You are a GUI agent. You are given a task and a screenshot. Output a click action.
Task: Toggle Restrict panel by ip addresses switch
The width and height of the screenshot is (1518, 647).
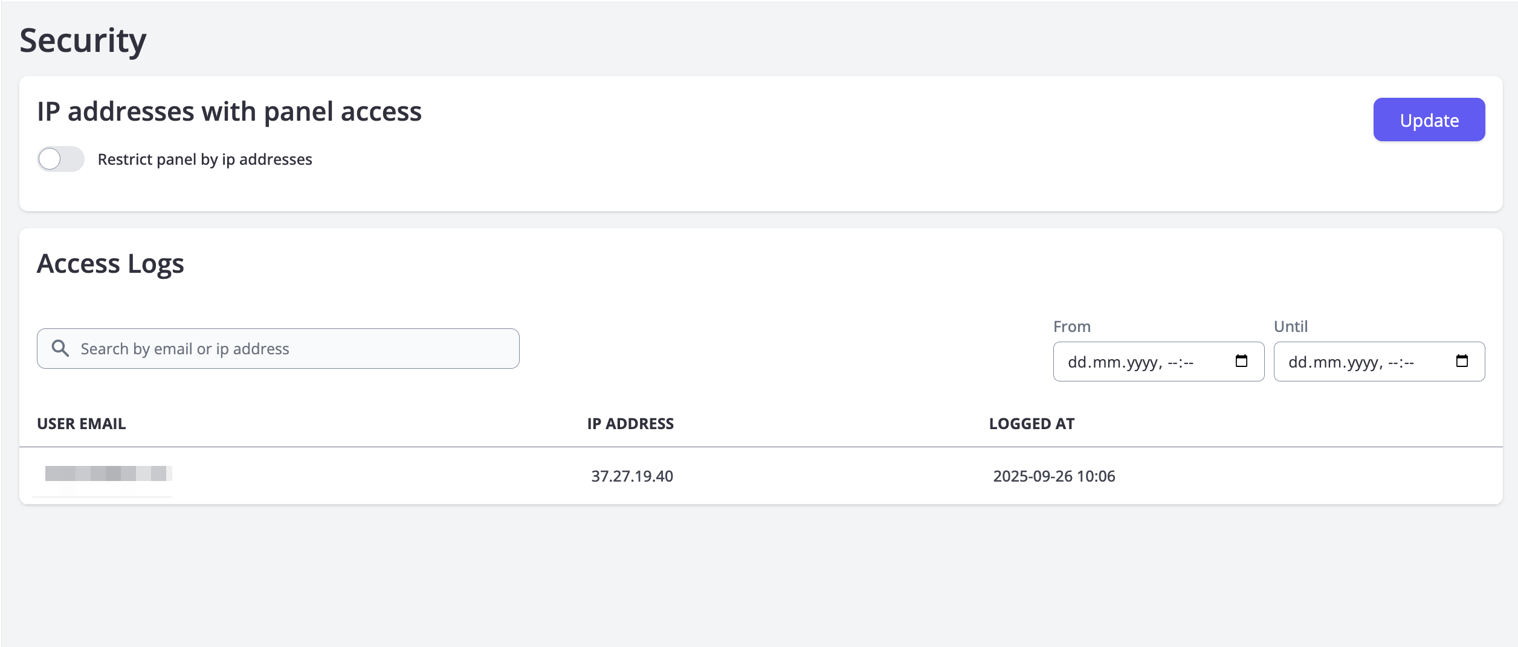(60, 159)
